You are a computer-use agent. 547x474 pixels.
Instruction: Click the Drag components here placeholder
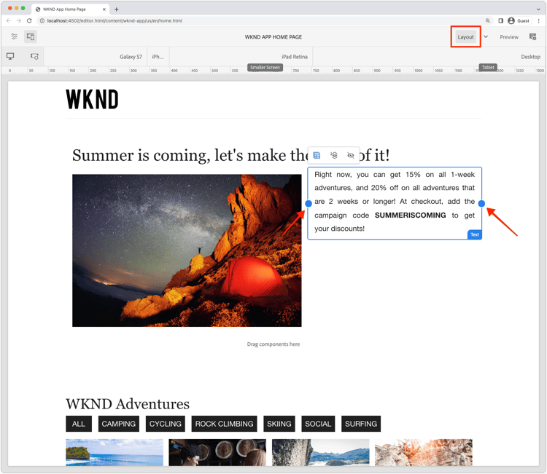pos(273,344)
